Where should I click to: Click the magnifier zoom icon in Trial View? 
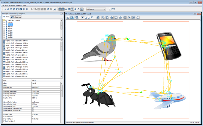tap(129, 17)
